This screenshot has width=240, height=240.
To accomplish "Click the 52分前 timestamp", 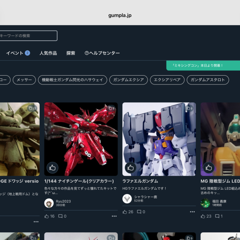I will (x=139, y=201).
